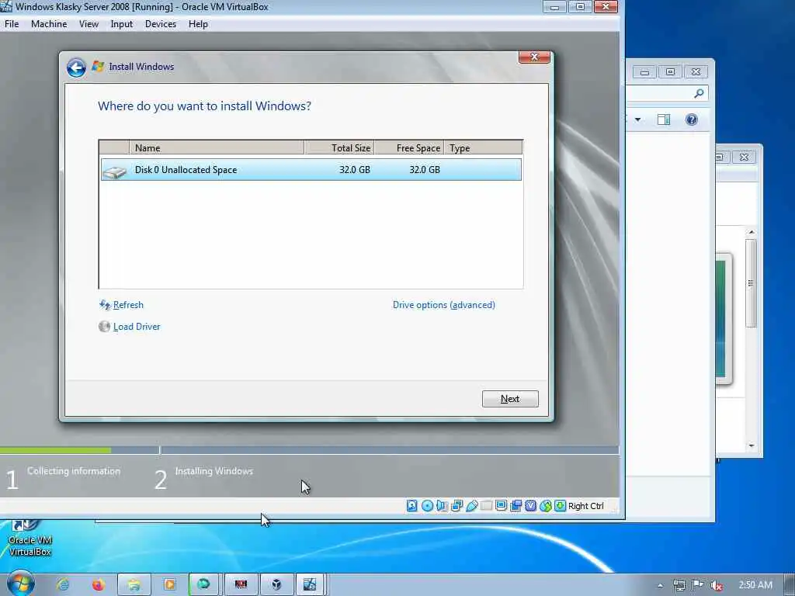Click the Right Ctrl host key label
Viewport: 795px width, 596px height.
[586, 506]
